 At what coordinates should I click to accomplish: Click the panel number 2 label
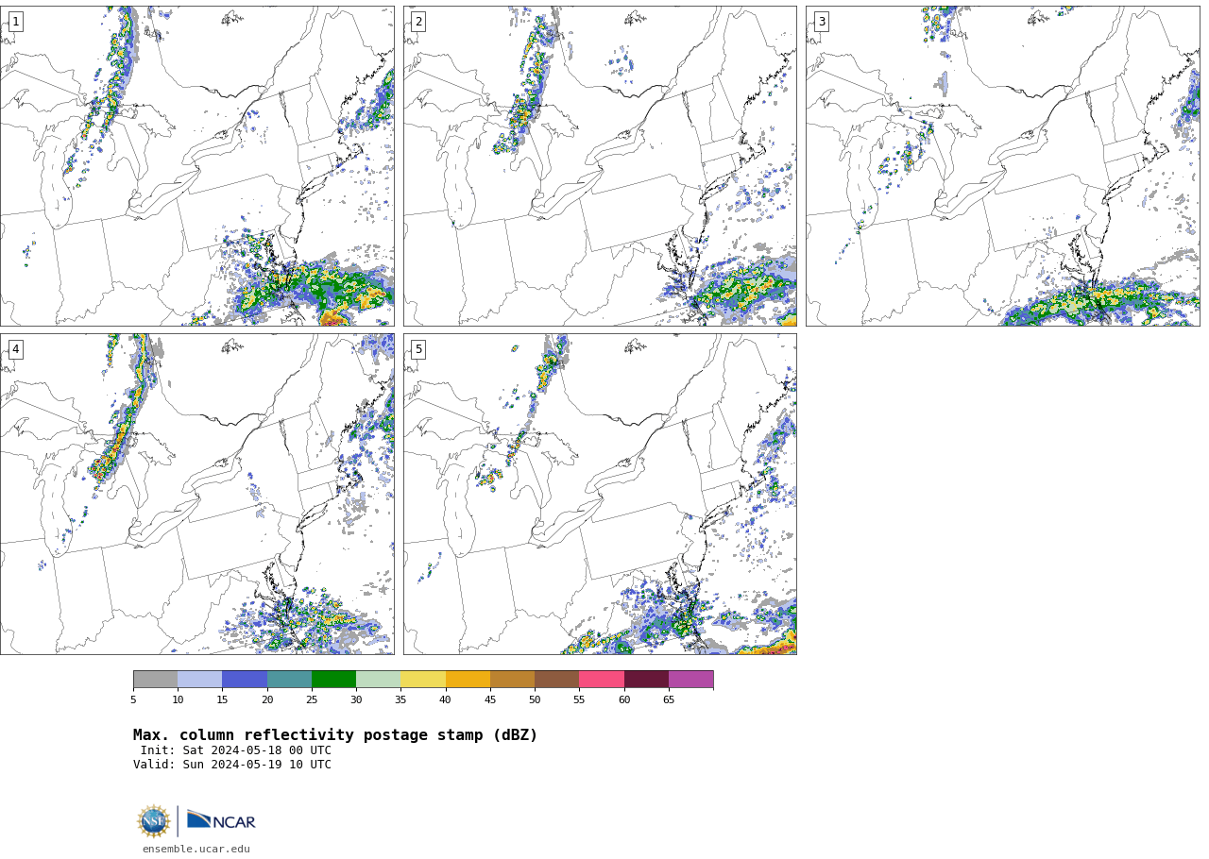418,22
